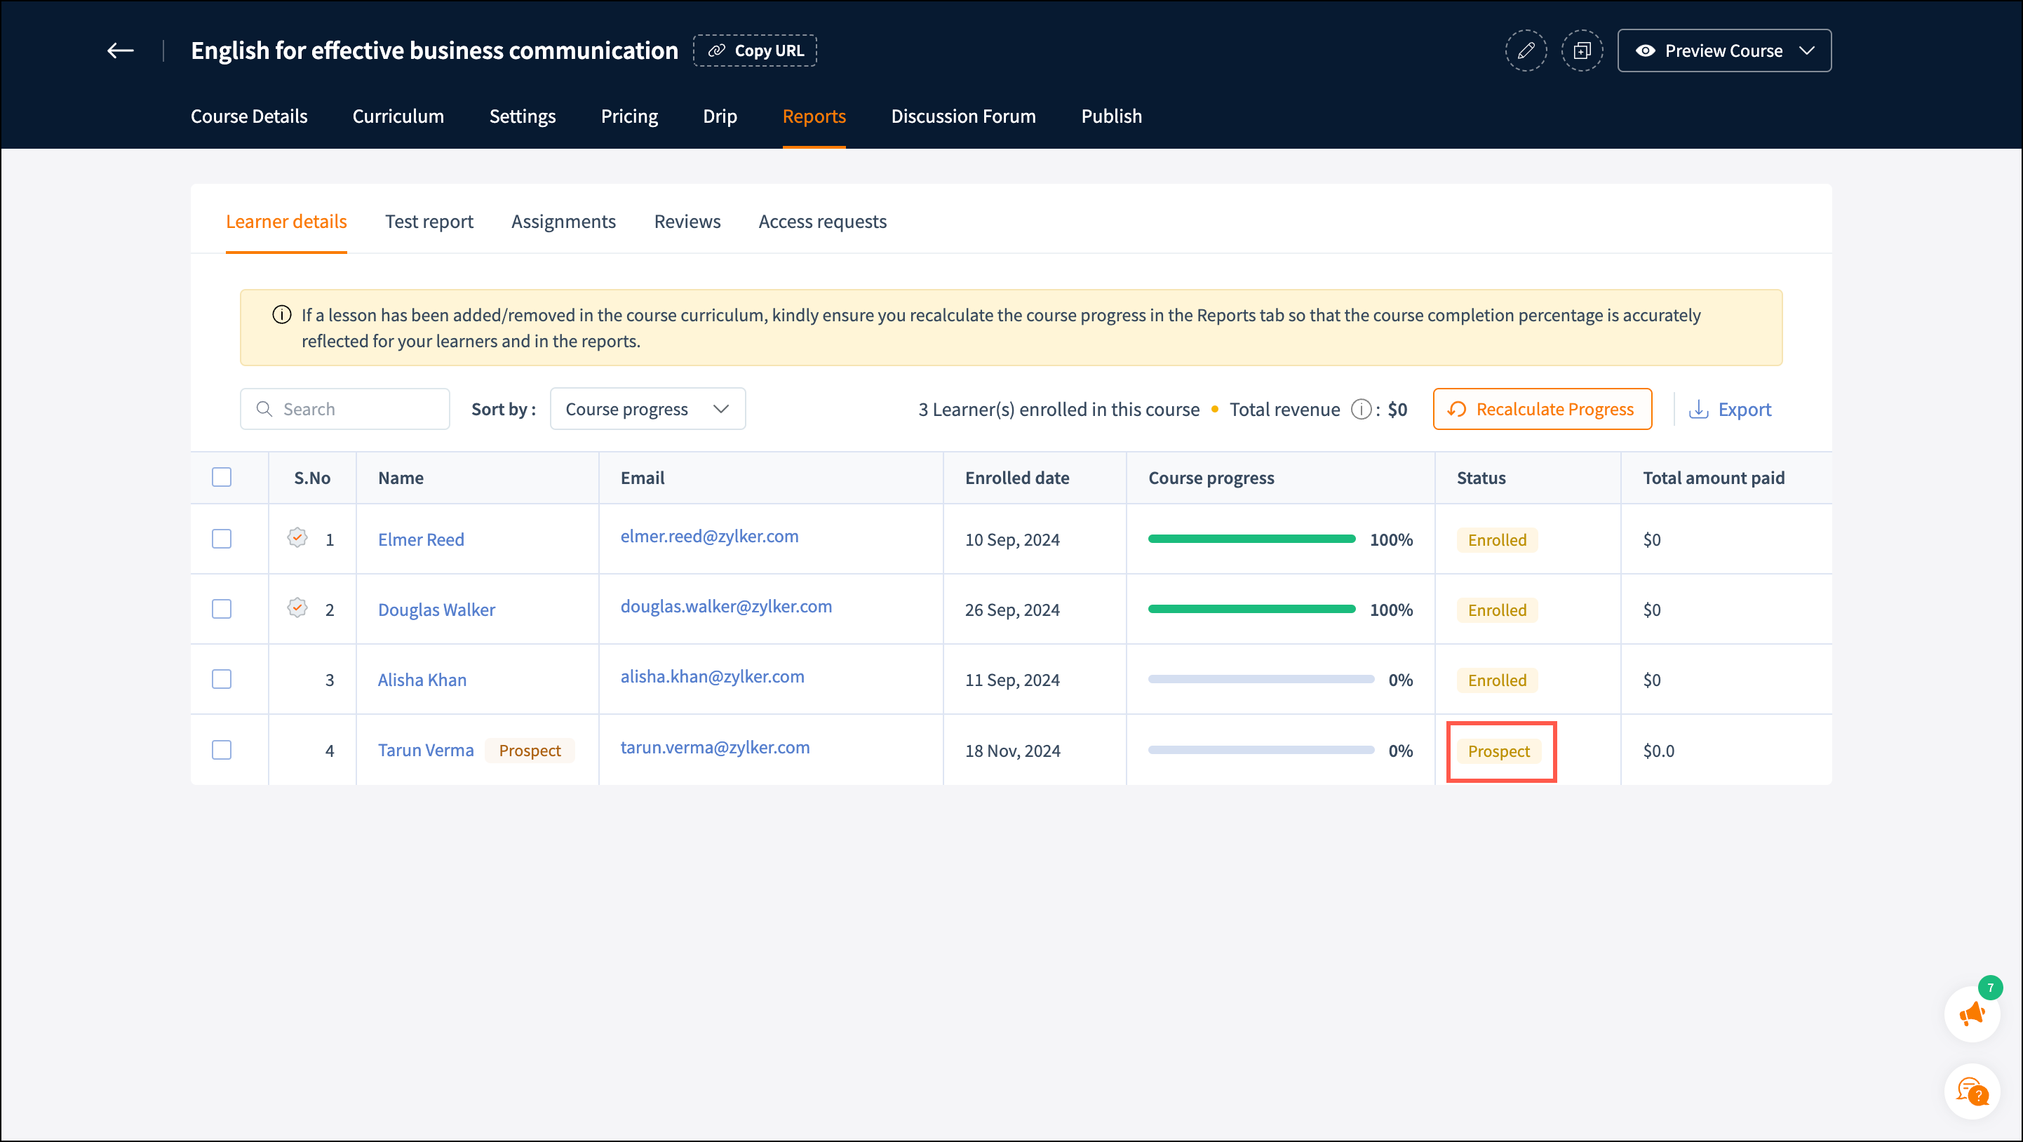
Task: Check the Tarun Verma row checkbox
Action: pos(222,750)
